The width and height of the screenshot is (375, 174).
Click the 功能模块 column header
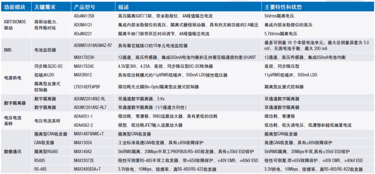coord(15,7)
